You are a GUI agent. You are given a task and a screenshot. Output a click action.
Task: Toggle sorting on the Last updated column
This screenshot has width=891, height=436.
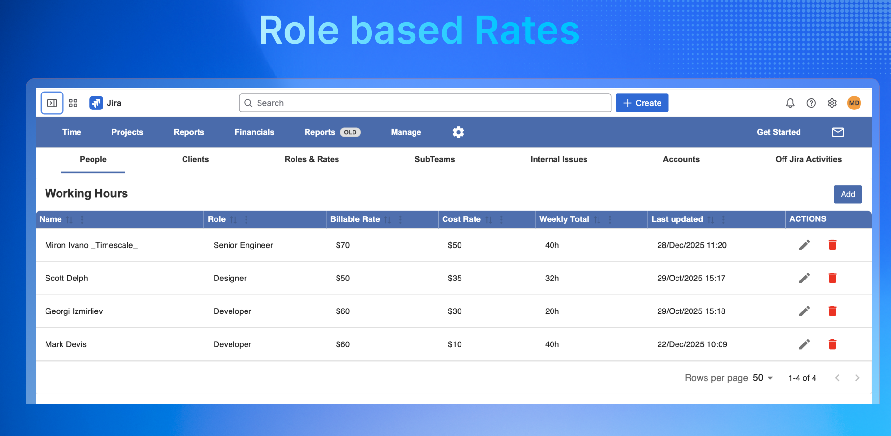tap(711, 219)
